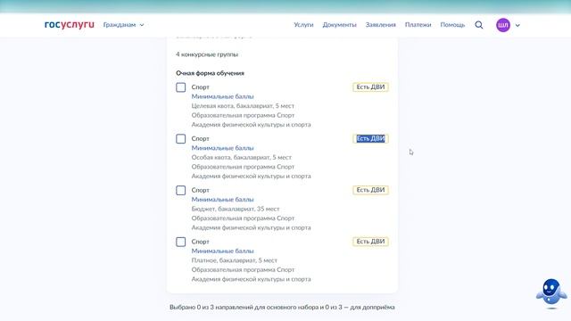Go to the Документы section
This screenshot has height=321, width=571.
[339, 25]
